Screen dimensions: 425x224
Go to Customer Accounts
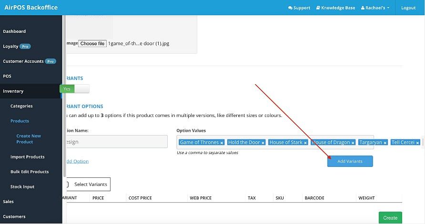[23, 61]
